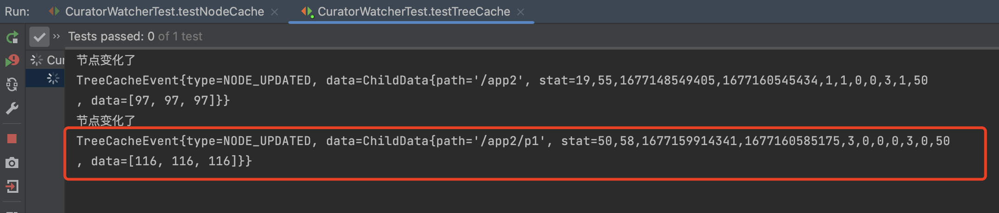This screenshot has height=213, width=999.
Task: Toggle show passed tests checkmark
Action: click(x=39, y=37)
